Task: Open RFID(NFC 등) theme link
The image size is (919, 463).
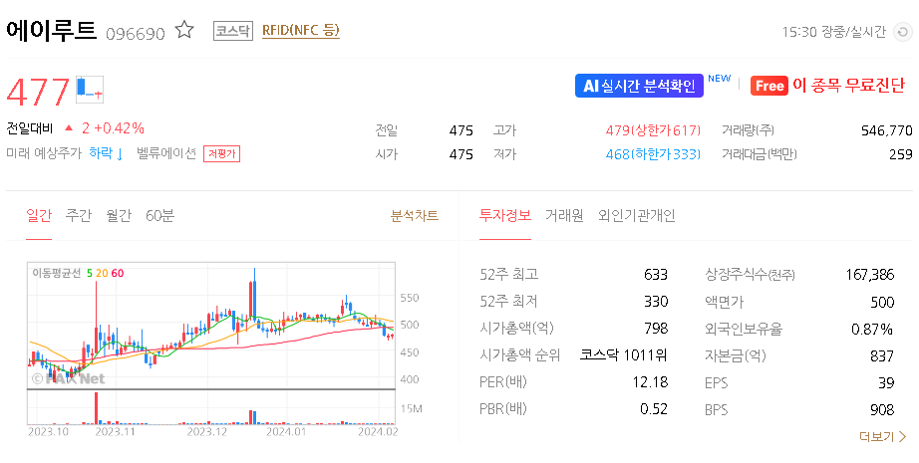Action: coord(301,31)
